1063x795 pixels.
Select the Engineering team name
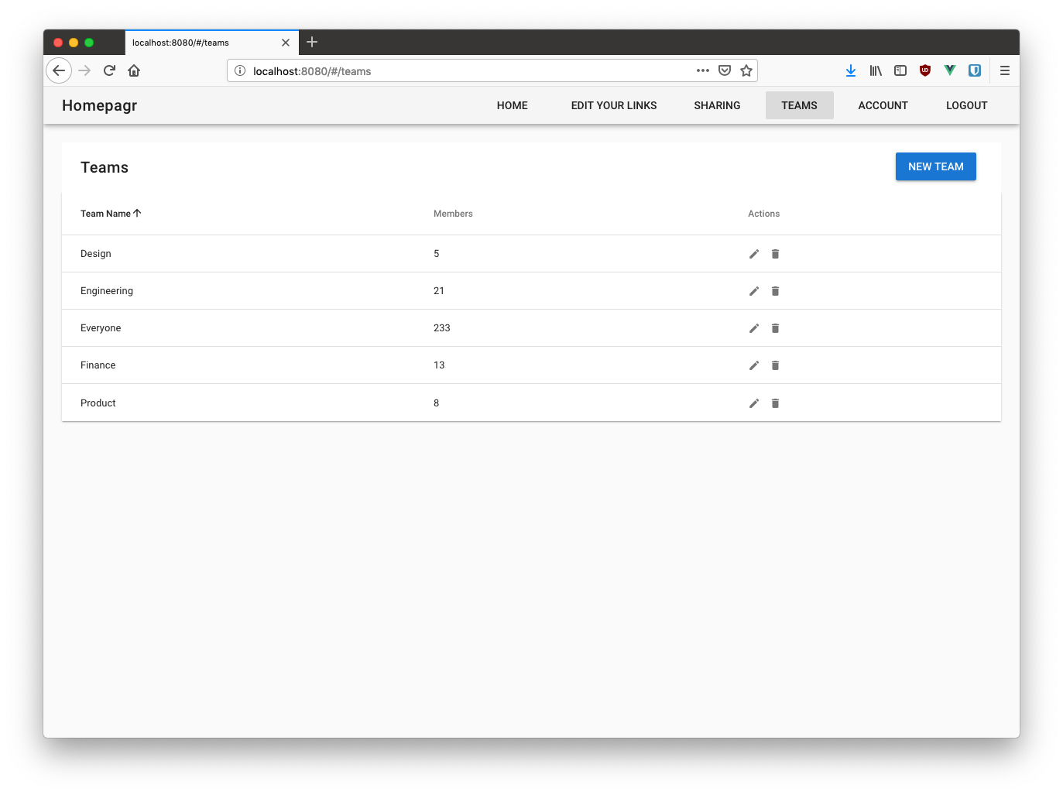tap(107, 291)
